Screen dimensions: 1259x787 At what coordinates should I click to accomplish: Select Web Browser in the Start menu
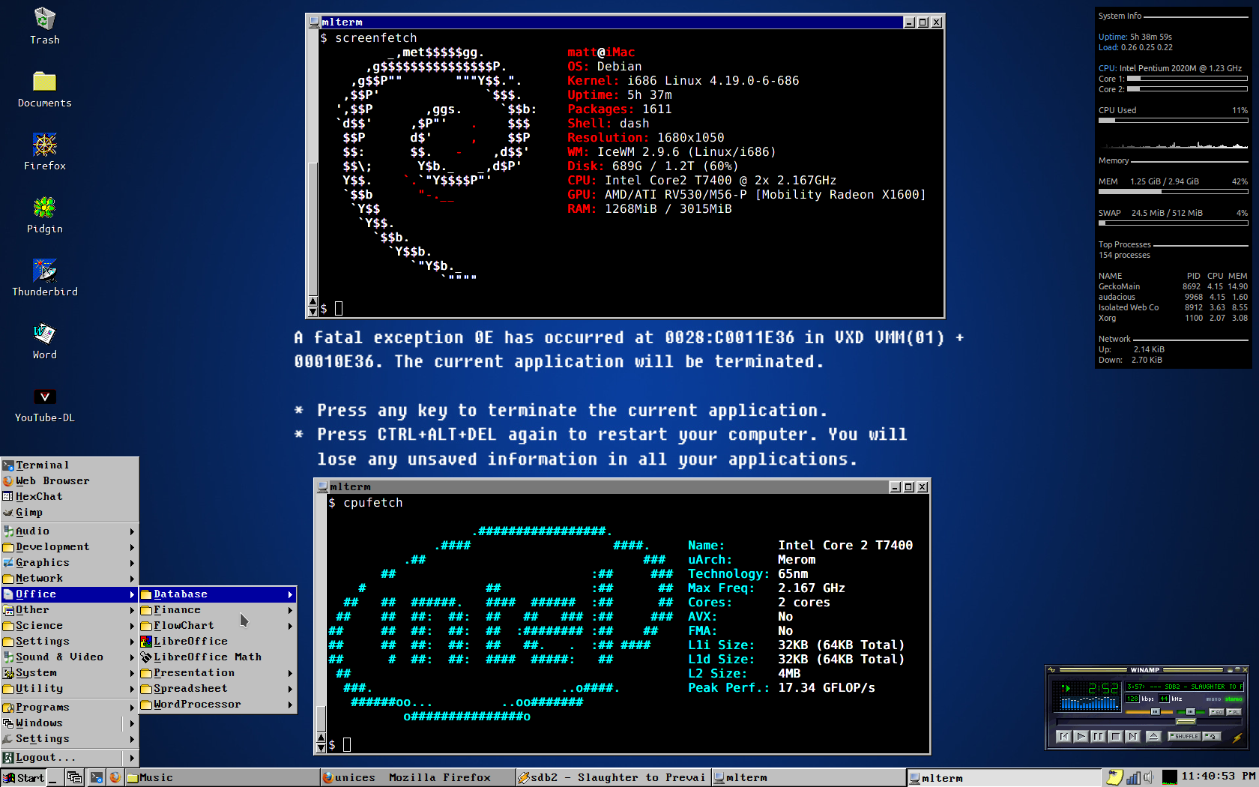tap(70, 481)
